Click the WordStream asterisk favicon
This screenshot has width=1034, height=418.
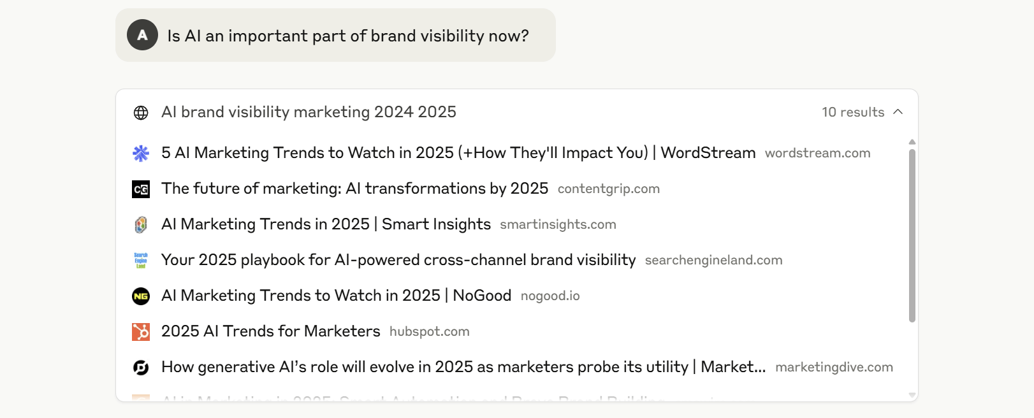tap(141, 153)
